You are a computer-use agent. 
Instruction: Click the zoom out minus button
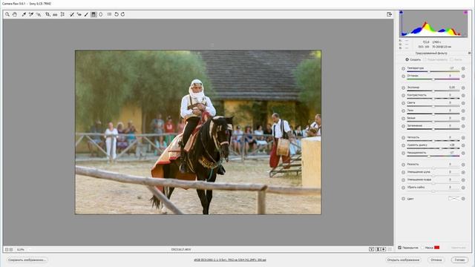click(x=7, y=249)
